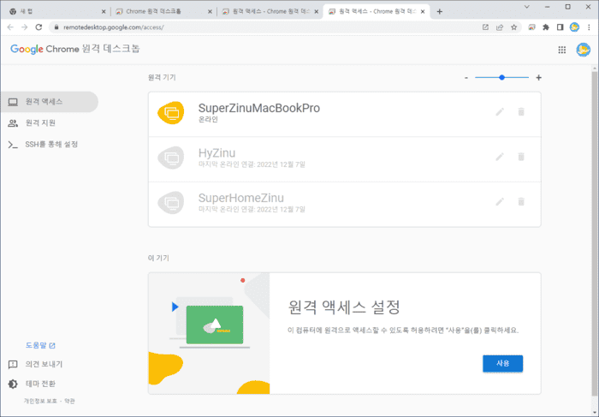Click 의견 보내기 feedback

[35, 364]
